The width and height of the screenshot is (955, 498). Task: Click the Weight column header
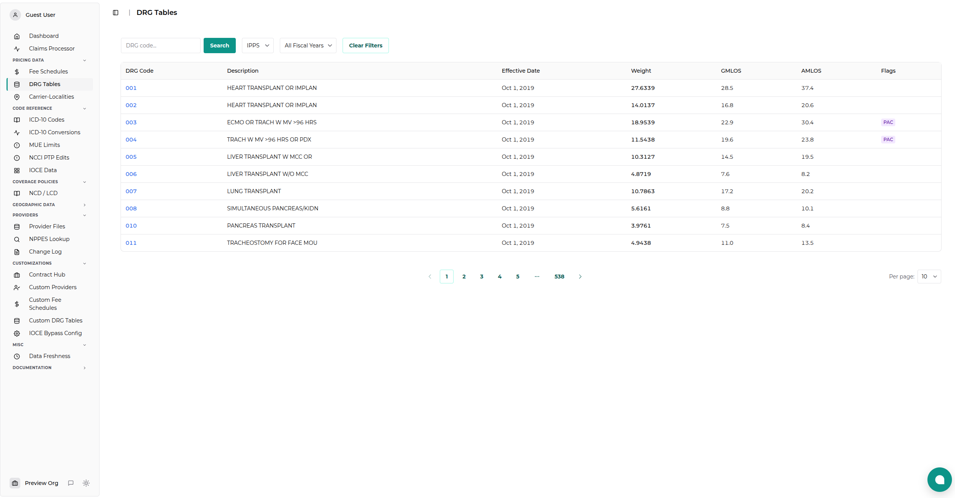point(641,71)
